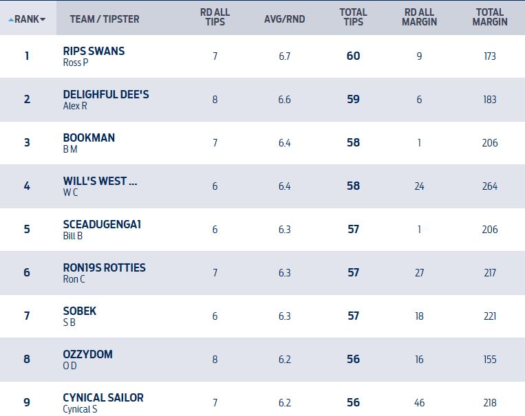Click tipster name Ross P
525x416 pixels.
point(75,63)
